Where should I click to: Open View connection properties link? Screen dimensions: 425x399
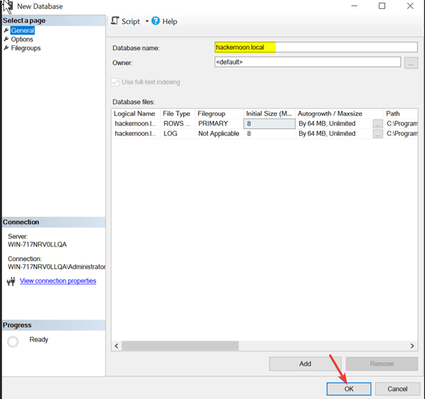click(58, 281)
